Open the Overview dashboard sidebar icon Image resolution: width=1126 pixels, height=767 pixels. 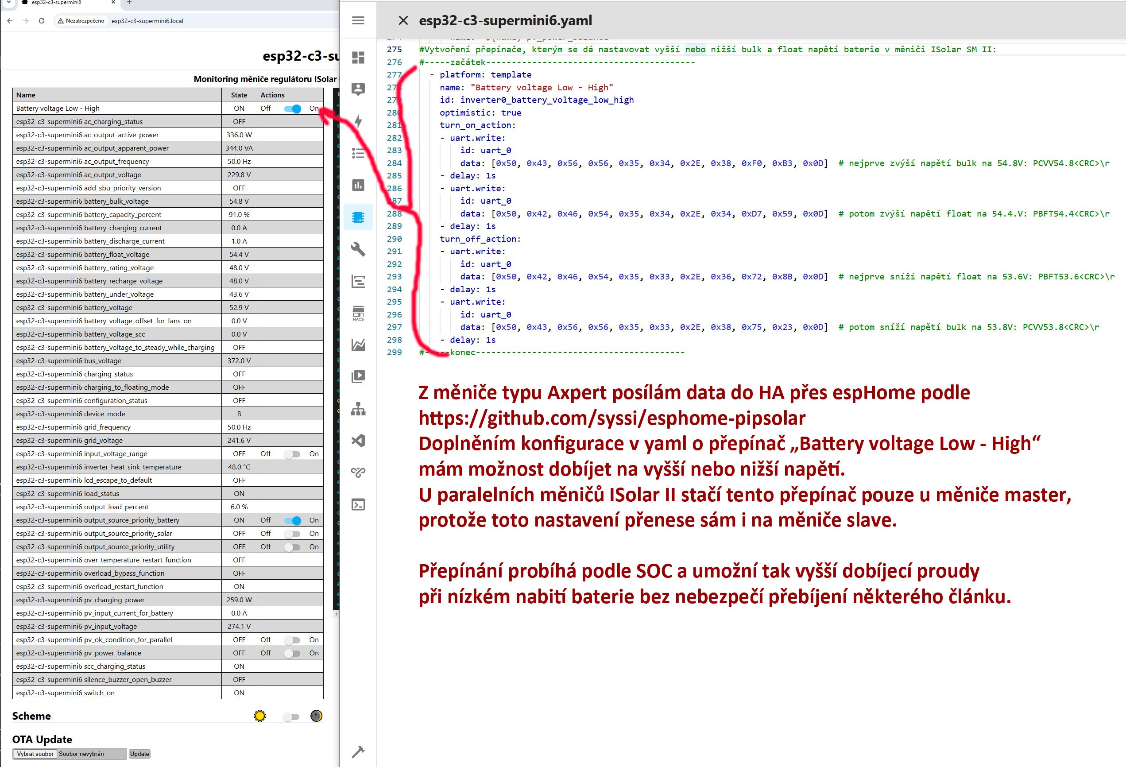click(x=358, y=58)
